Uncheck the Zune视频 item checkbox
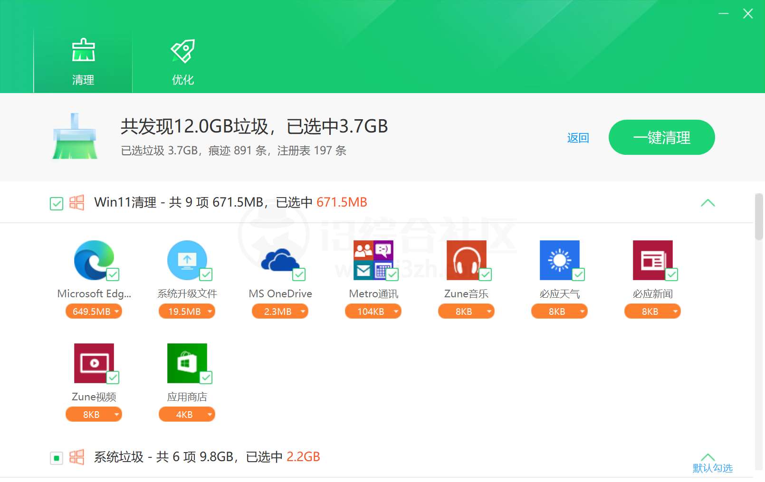Image resolution: width=765 pixels, height=482 pixels. tap(113, 378)
